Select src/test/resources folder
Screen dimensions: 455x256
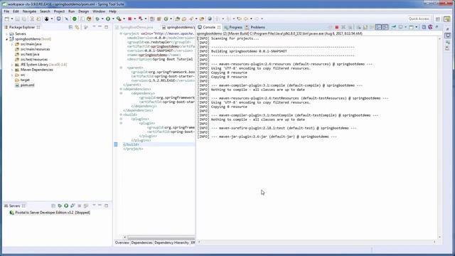tap(34, 60)
